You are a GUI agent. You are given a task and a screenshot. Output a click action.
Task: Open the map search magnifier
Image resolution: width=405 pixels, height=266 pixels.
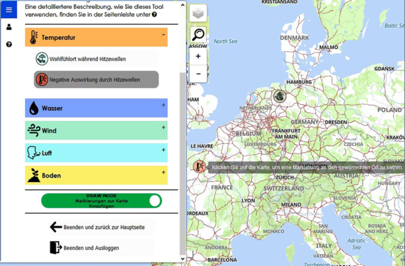198,35
